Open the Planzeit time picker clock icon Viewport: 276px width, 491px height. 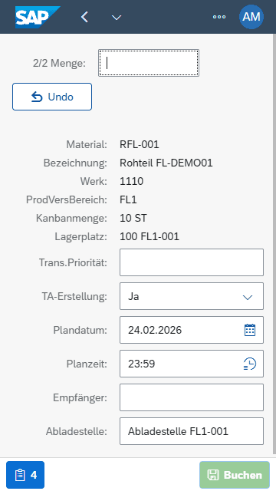pos(250,364)
